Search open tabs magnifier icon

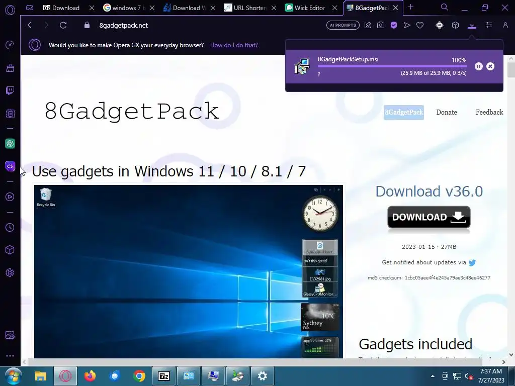click(445, 7)
